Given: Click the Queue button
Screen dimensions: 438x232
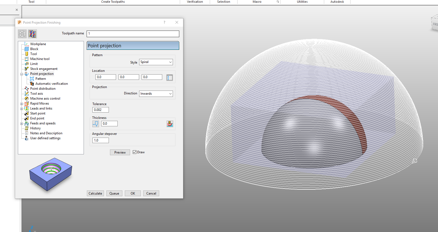Looking at the screenshot, I should 114,193.
